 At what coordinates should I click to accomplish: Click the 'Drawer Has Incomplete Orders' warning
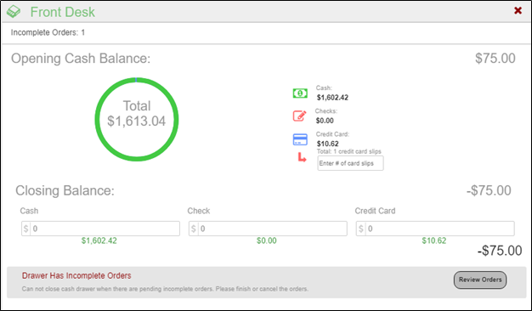click(x=76, y=275)
